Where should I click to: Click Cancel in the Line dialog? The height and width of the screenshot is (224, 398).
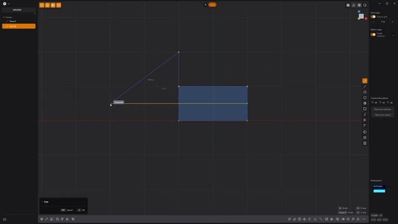point(67,210)
